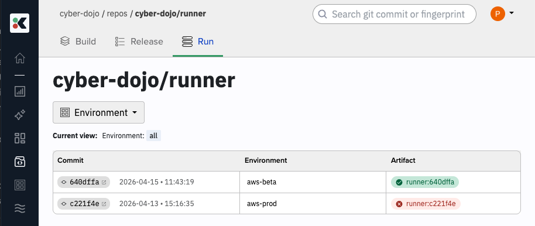Open commit 640dffa link
The width and height of the screenshot is (535, 226).
pos(84,182)
